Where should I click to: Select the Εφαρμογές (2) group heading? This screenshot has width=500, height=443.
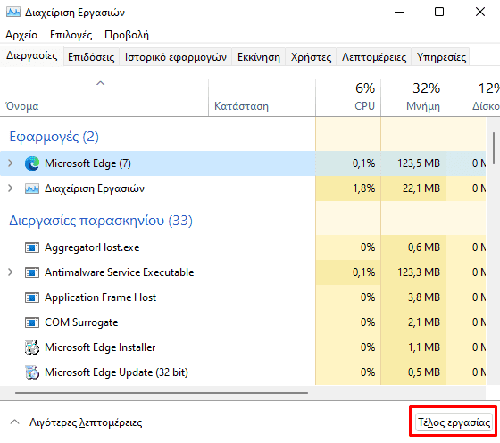54,137
